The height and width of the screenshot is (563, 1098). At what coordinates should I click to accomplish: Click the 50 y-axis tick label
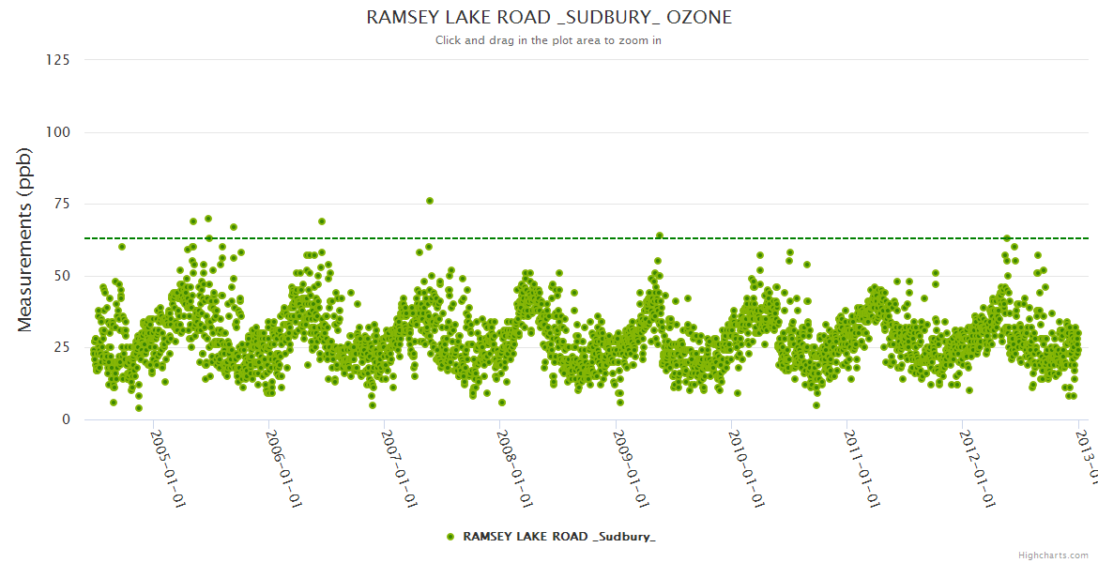[x=61, y=276]
